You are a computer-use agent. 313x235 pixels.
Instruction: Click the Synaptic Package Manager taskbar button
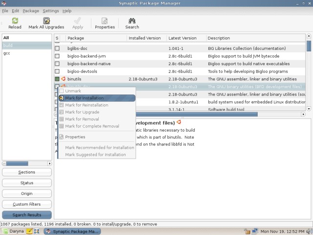[72, 231]
